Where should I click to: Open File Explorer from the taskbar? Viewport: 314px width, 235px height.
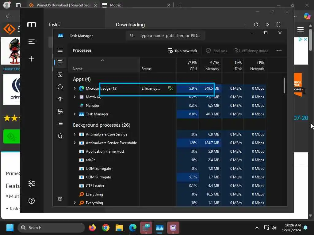pyautogui.click(x=119, y=228)
